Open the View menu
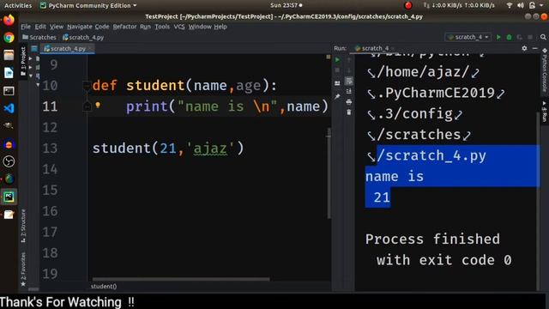549x309 pixels. pos(57,27)
